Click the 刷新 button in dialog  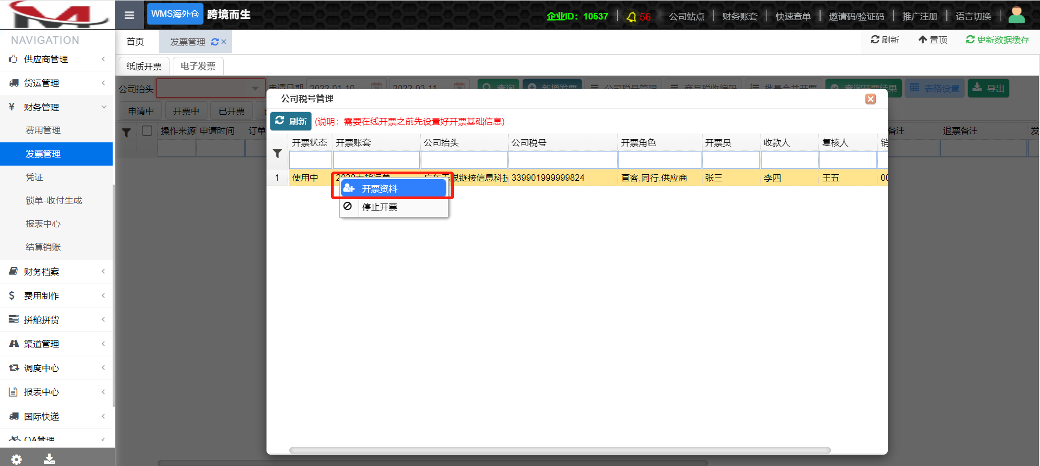[x=291, y=121]
